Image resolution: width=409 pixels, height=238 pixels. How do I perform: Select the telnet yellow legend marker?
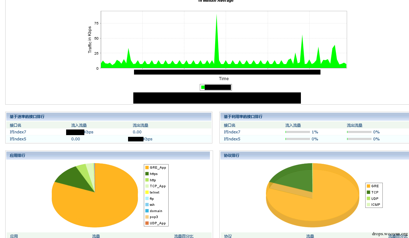point(147,192)
